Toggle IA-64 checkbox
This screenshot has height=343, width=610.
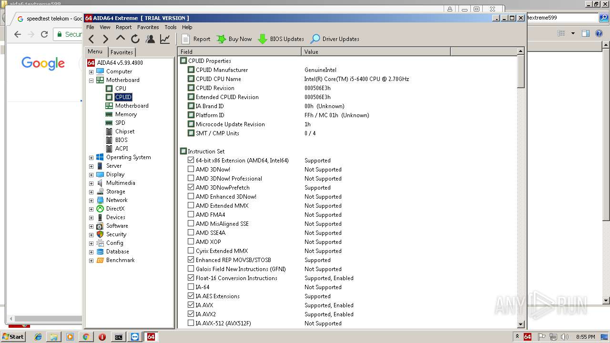click(x=191, y=287)
